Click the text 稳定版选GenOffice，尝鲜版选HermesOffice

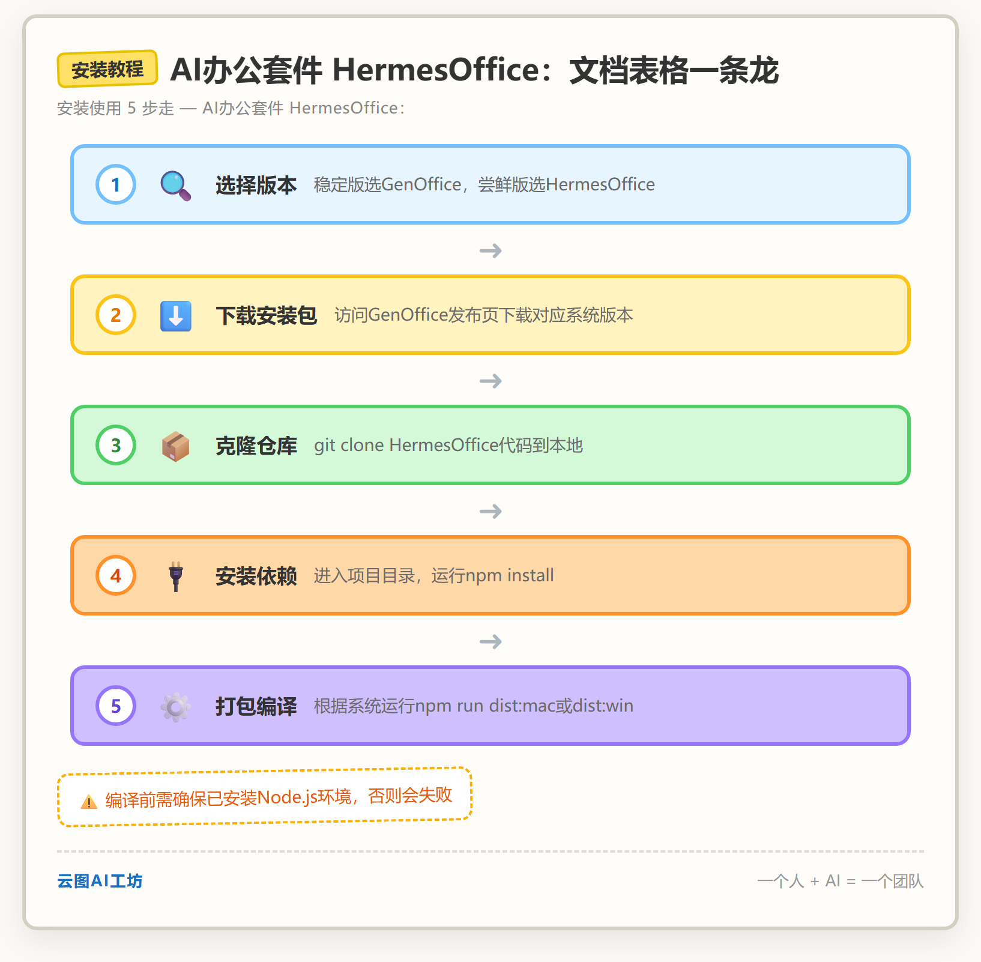click(484, 184)
